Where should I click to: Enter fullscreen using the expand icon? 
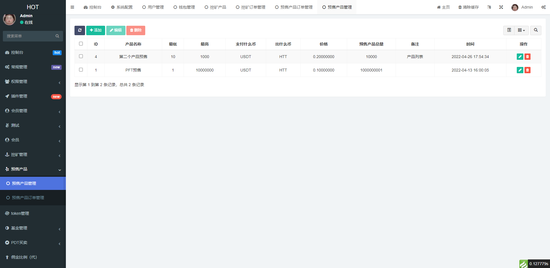[501, 7]
